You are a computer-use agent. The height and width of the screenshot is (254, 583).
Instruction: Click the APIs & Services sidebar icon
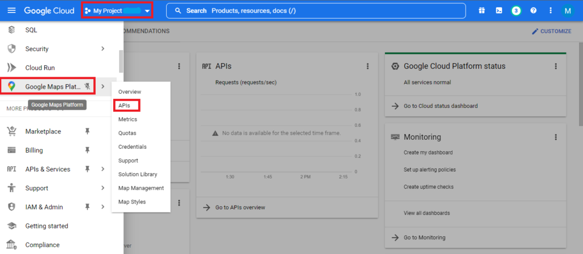[x=11, y=169]
